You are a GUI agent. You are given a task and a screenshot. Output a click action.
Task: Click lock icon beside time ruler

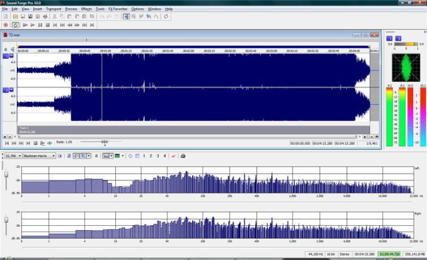click(6, 50)
